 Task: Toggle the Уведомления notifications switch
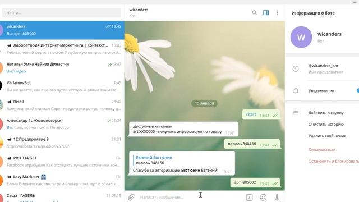click(357, 91)
